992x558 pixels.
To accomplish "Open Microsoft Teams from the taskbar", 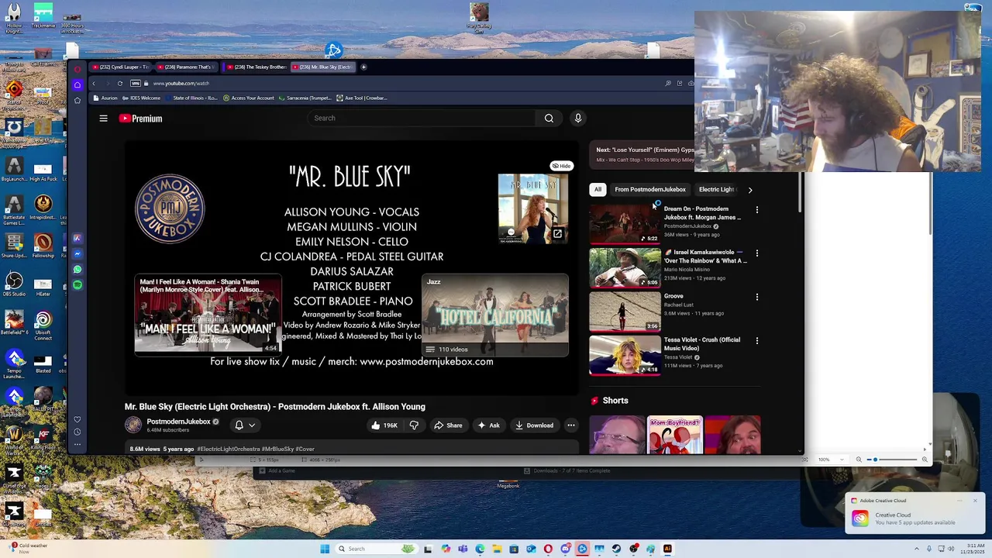I will click(463, 549).
